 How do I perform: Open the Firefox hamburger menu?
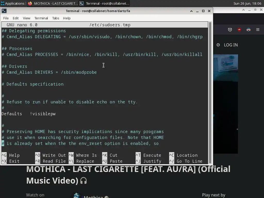click(x=258, y=30)
